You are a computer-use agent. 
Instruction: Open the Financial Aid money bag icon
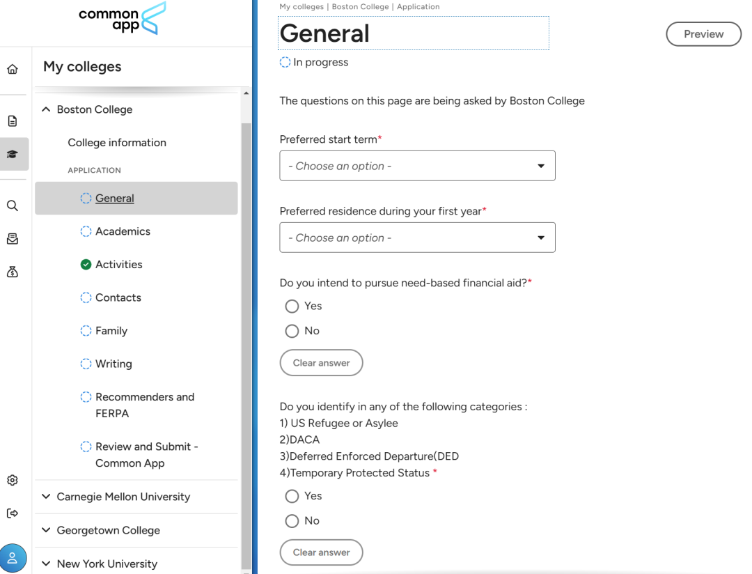(13, 272)
